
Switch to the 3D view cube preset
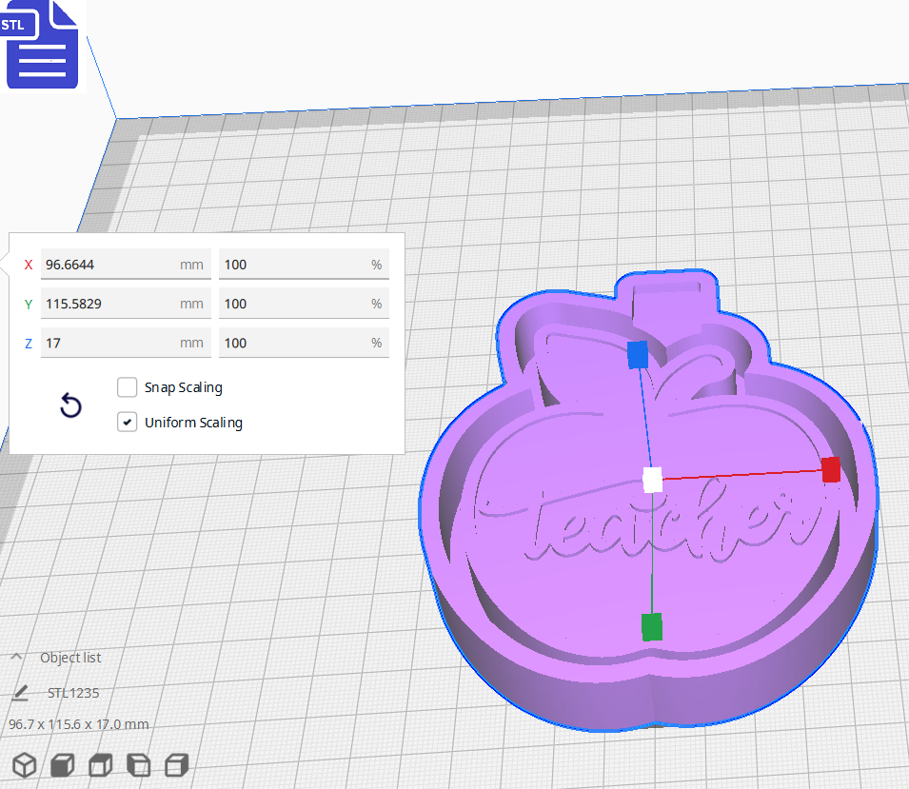pos(24,765)
